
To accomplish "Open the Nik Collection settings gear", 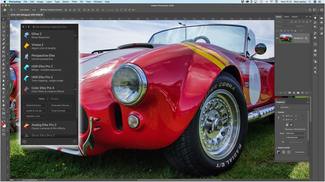I will click(x=24, y=141).
